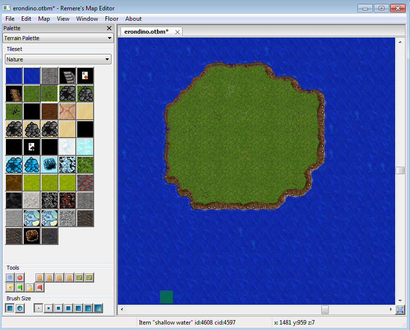Select the fourth medium brush size

(68, 308)
